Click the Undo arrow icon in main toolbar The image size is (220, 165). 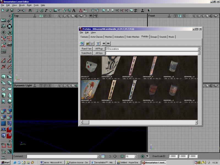click(18, 10)
